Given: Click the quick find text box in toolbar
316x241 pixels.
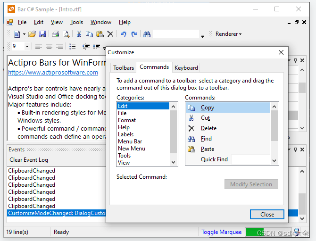Looking at the screenshot, I should (176, 34).
